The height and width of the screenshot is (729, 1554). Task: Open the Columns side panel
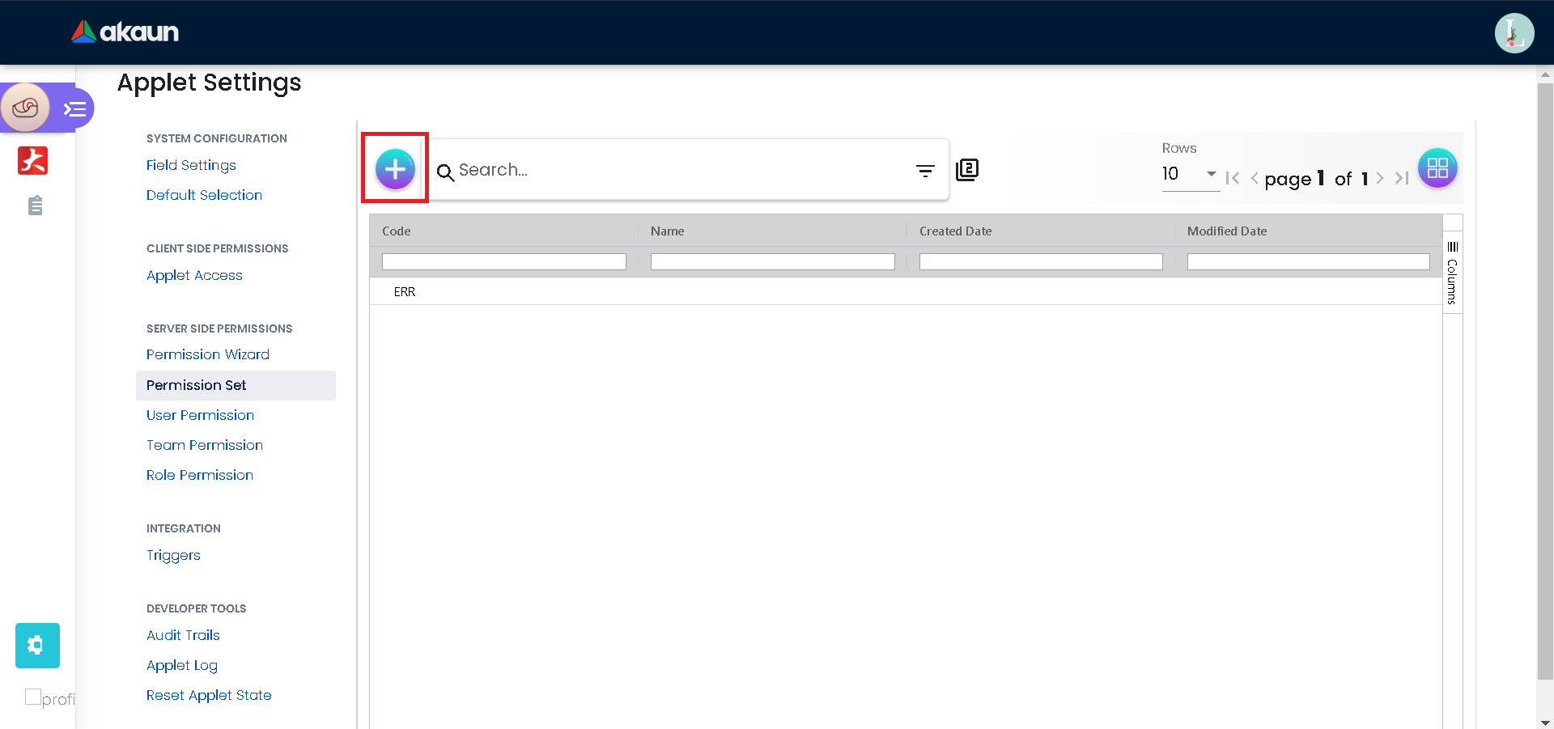(1452, 273)
